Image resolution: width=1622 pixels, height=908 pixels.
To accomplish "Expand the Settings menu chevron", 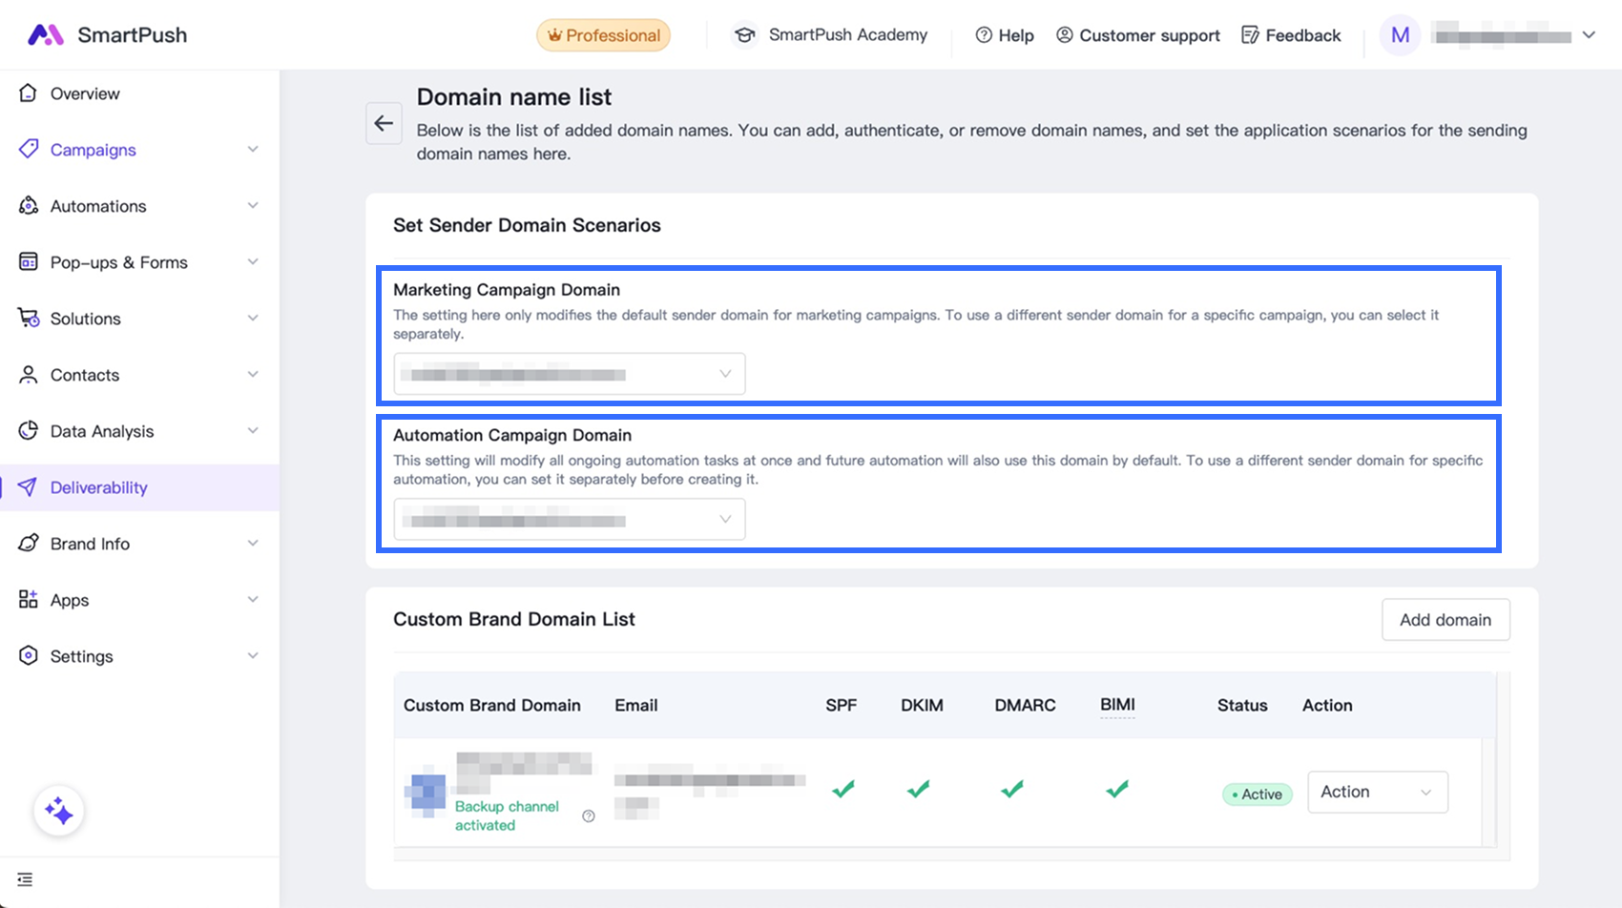I will pos(253,656).
